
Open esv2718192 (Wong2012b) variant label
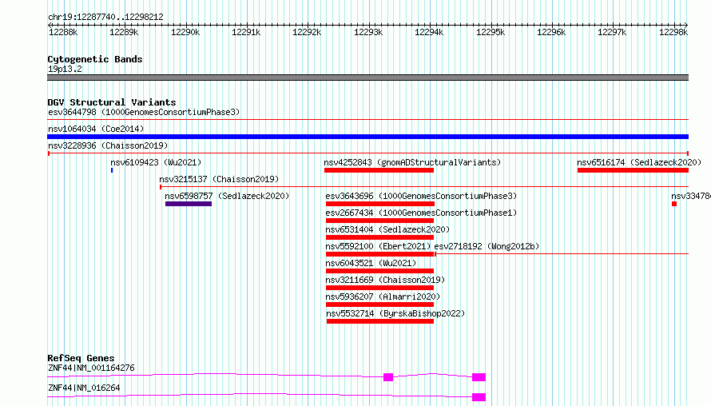pyautogui.click(x=487, y=246)
